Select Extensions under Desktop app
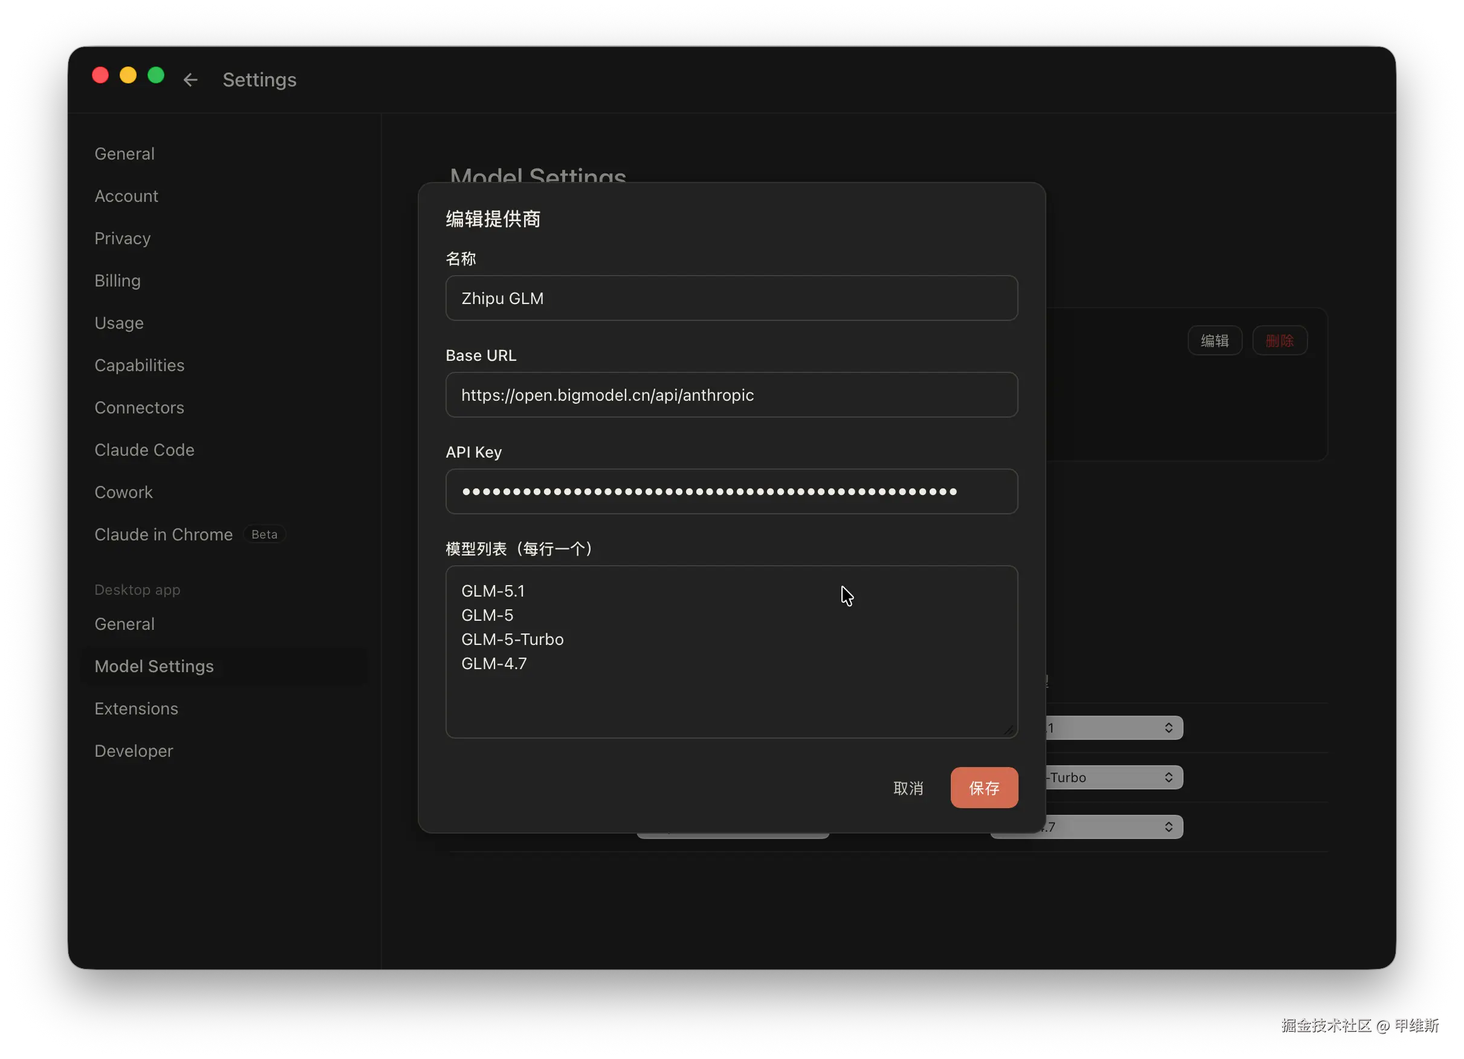 click(x=136, y=708)
